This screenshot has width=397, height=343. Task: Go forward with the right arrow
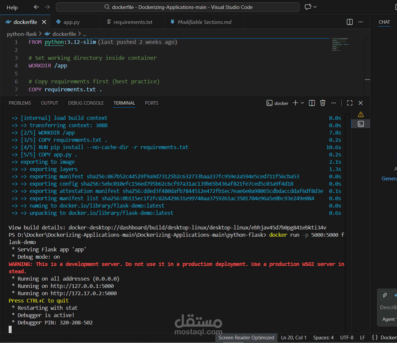click(x=47, y=7)
